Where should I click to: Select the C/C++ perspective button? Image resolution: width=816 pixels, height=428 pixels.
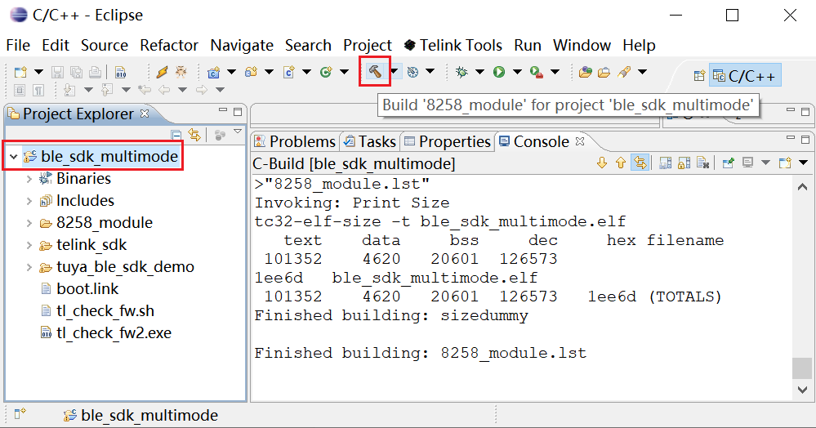point(745,76)
